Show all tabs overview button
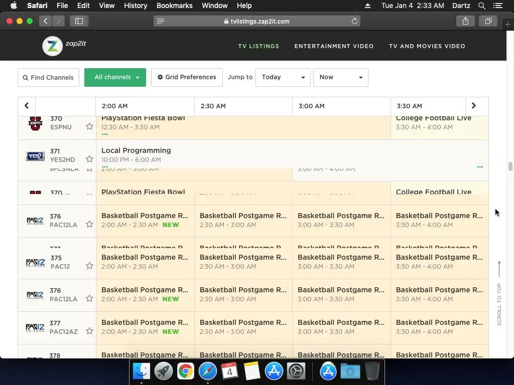 488,21
